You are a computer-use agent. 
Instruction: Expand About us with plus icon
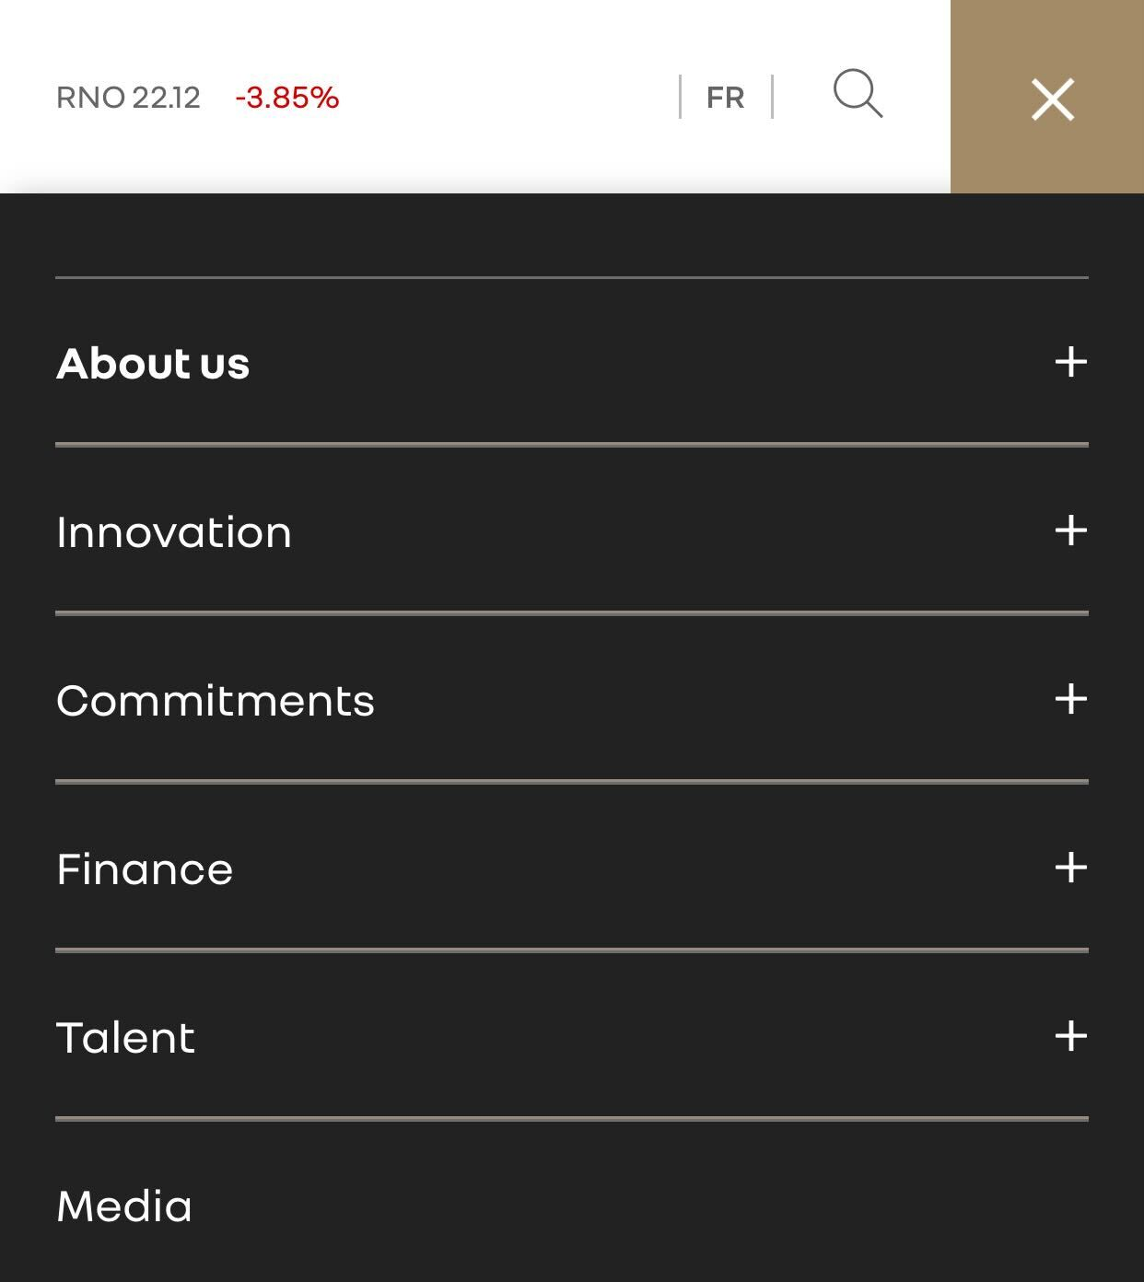(x=1070, y=362)
